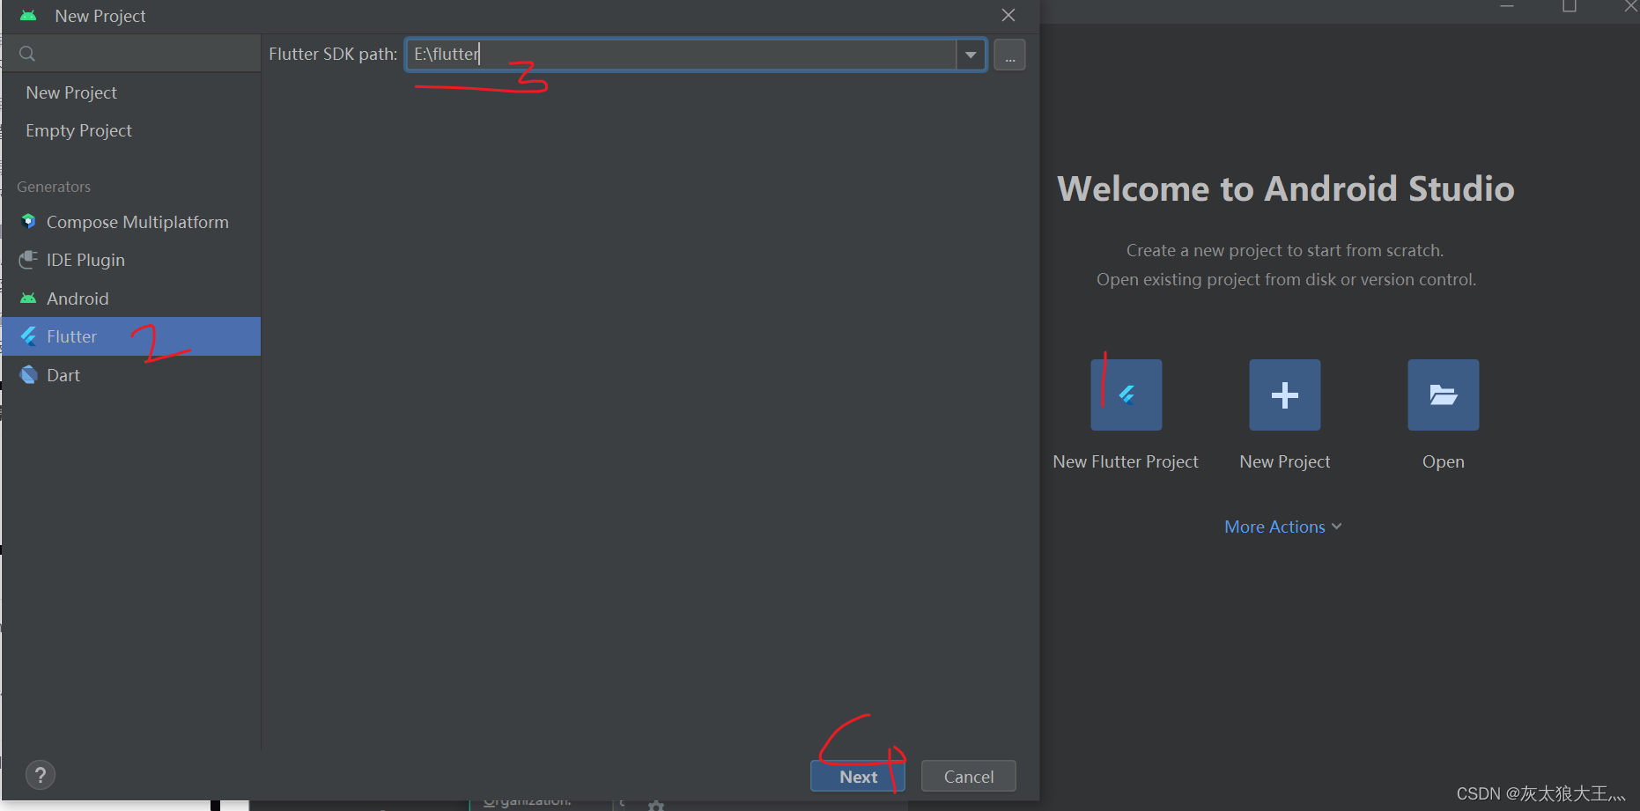Open the Flutter SDK path dropdown
1640x811 pixels.
tap(971, 55)
